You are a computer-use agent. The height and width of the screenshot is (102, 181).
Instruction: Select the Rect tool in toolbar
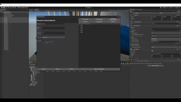[x=11, y=8]
